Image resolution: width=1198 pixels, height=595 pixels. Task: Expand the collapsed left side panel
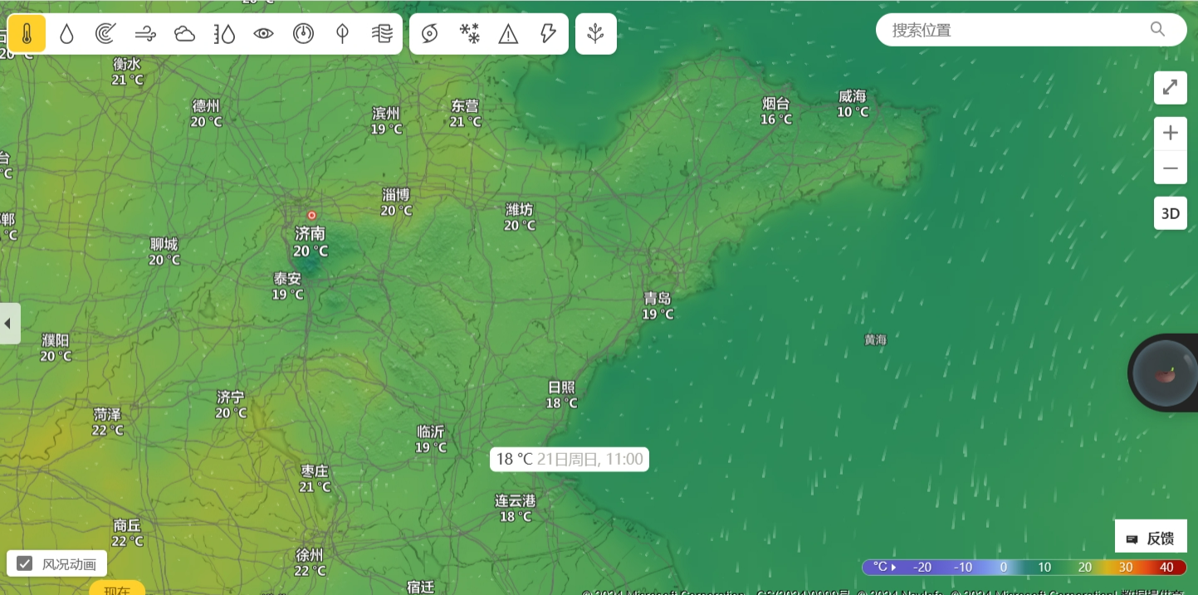coord(9,323)
